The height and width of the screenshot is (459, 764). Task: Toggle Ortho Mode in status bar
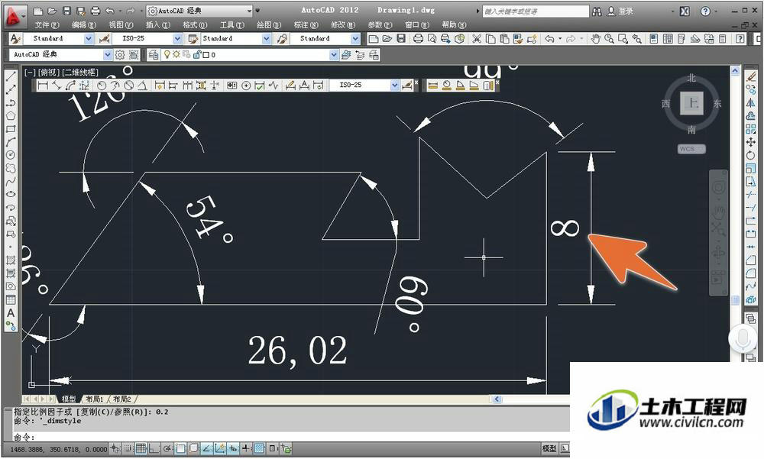[154, 448]
